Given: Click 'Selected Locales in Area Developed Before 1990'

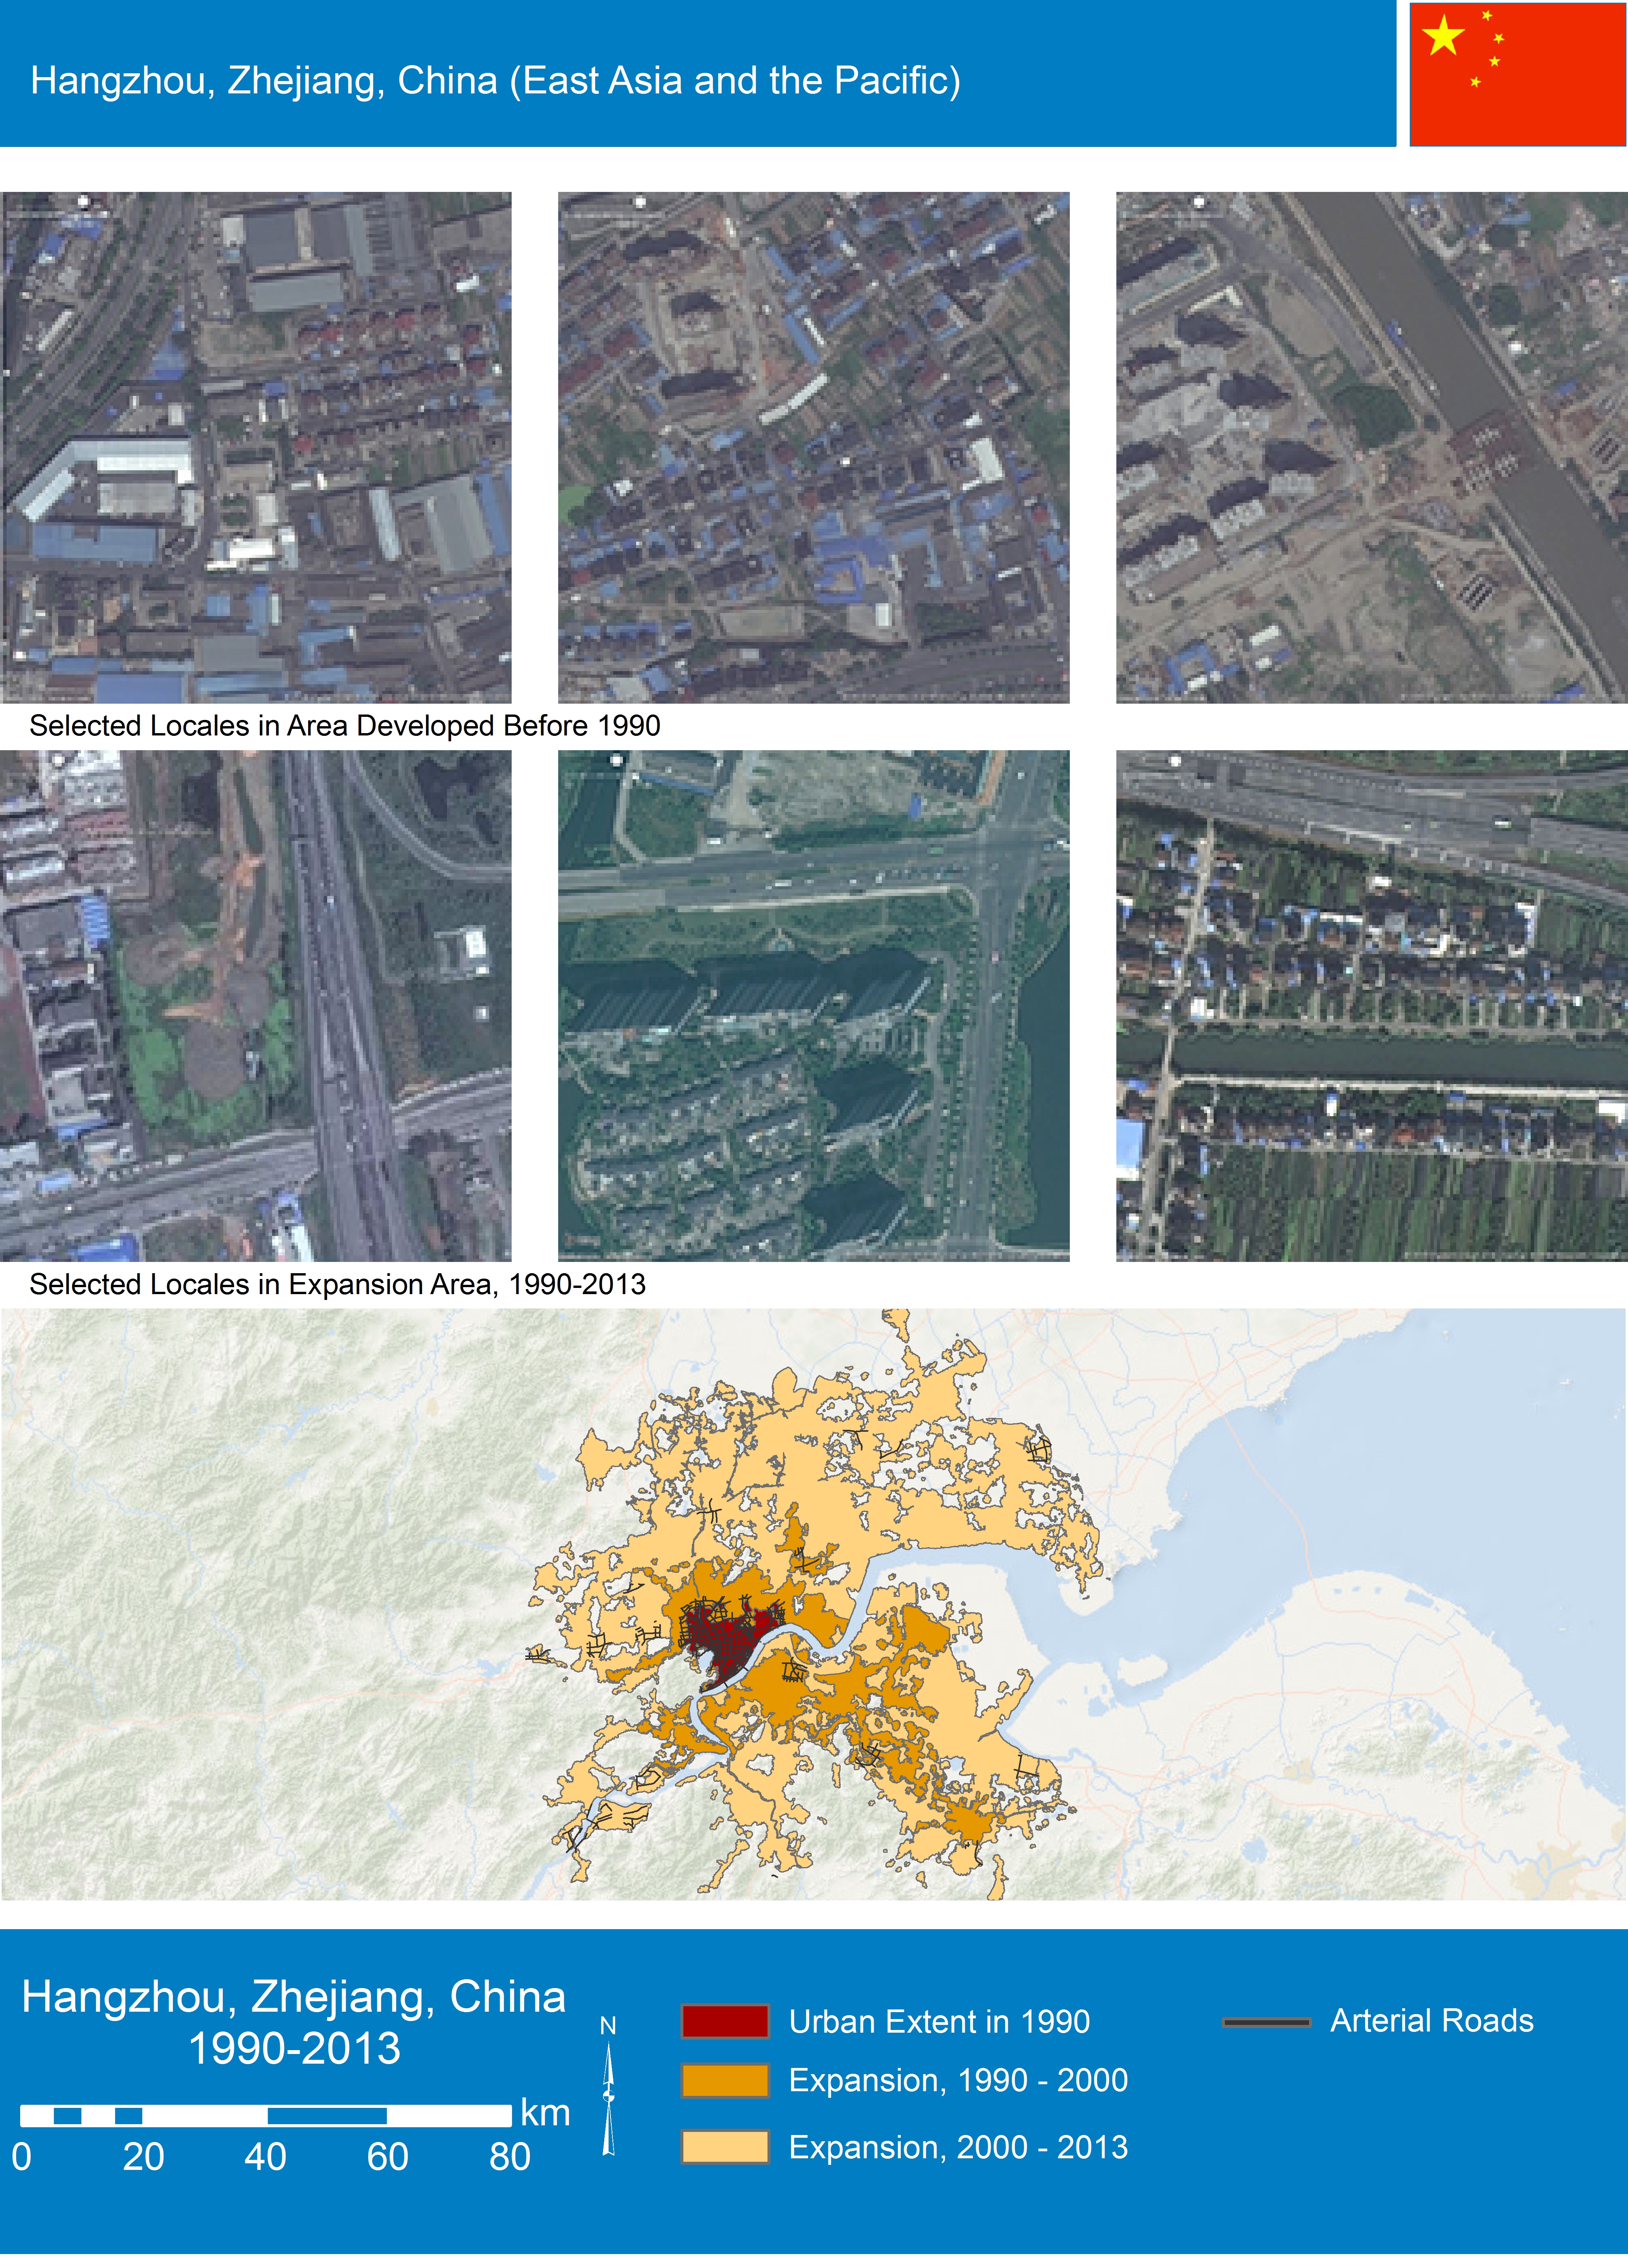Looking at the screenshot, I should pyautogui.click(x=345, y=726).
